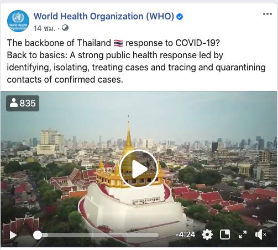Open the three-dot post options menu
278x250 pixels.
point(267,14)
